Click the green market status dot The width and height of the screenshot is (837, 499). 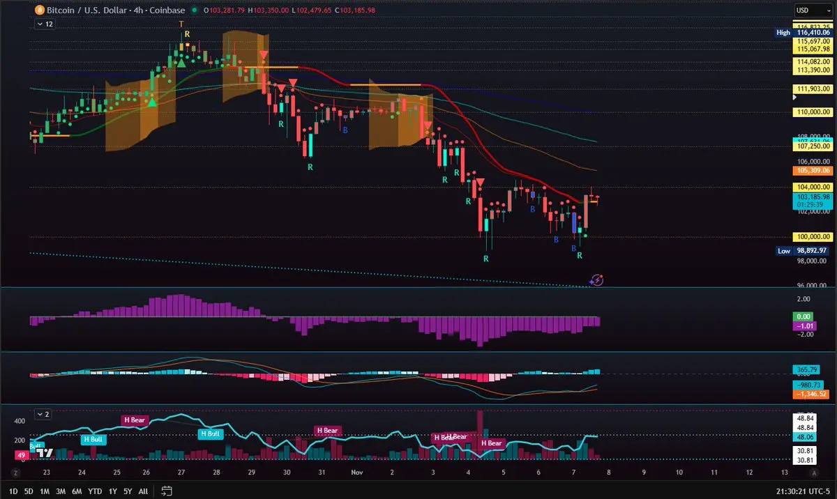tap(194, 10)
